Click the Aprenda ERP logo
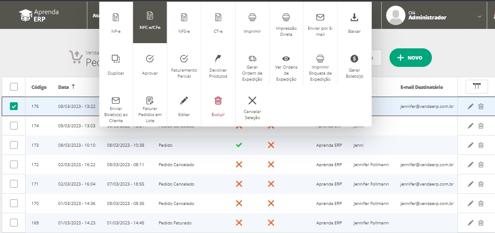This screenshot has height=233, width=495. [39, 15]
